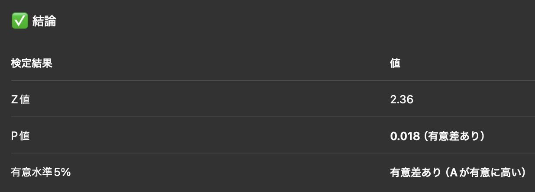Screen dimensions: 535x192
Task: Click the green checkmark icon
Action: point(20,21)
